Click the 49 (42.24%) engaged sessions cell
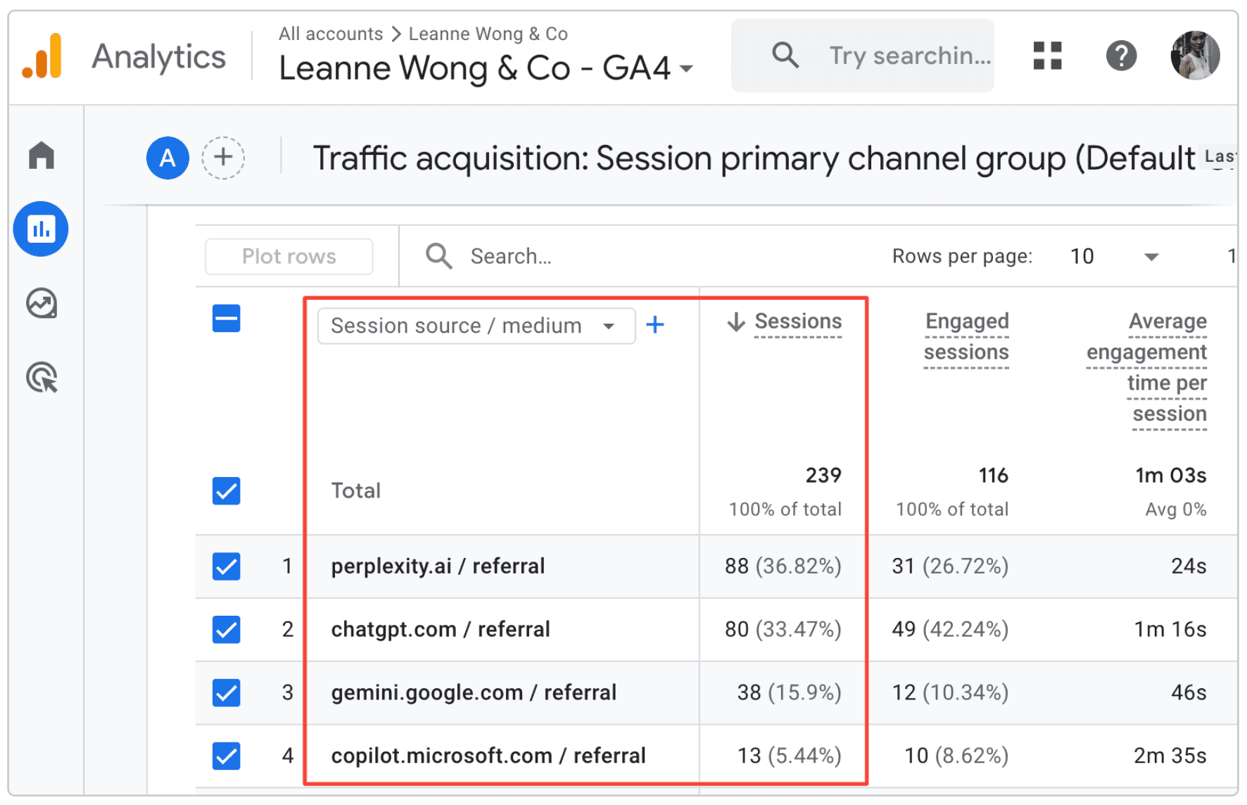 [951, 630]
